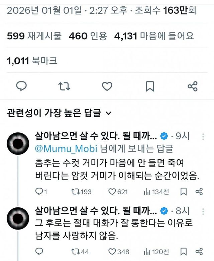View analytics of the 134천 views reply
Image resolution: width=214 pixels, height=261 pixels.
[156, 192]
